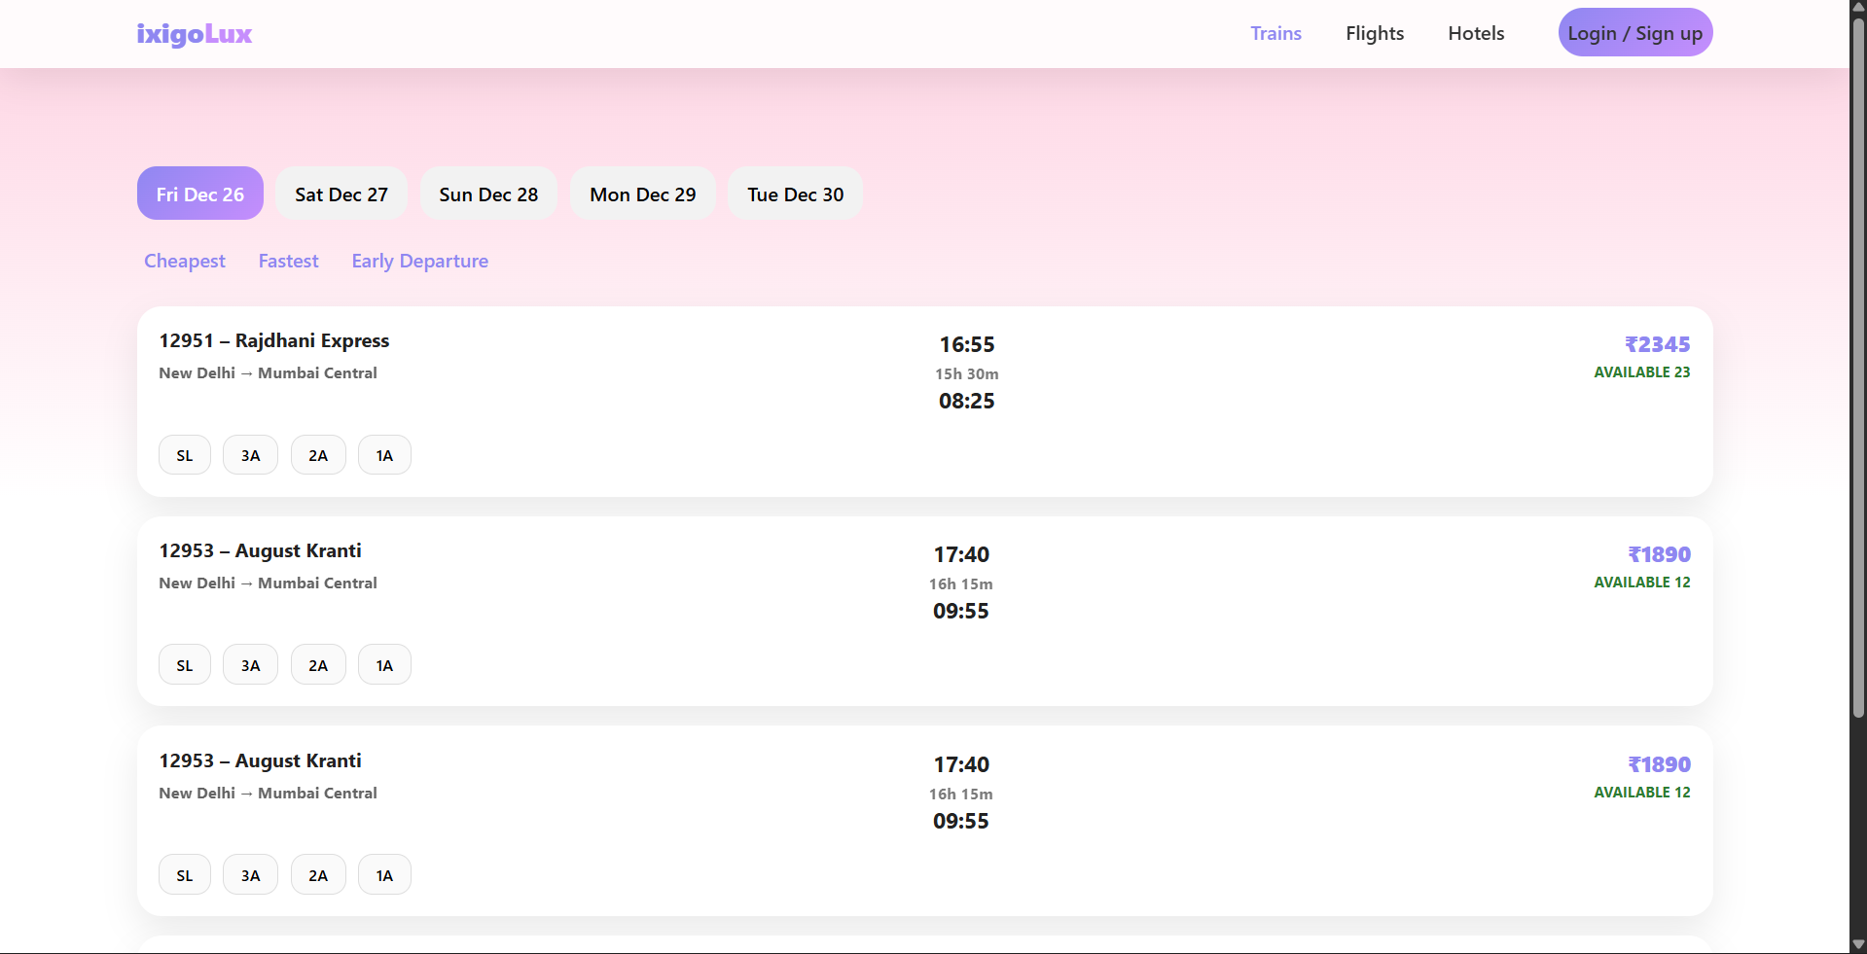Click the 15h 30m duration
This screenshot has height=954, width=1867.
click(967, 373)
